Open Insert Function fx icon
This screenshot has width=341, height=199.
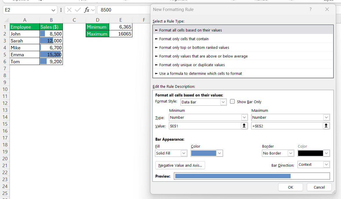coord(87,10)
